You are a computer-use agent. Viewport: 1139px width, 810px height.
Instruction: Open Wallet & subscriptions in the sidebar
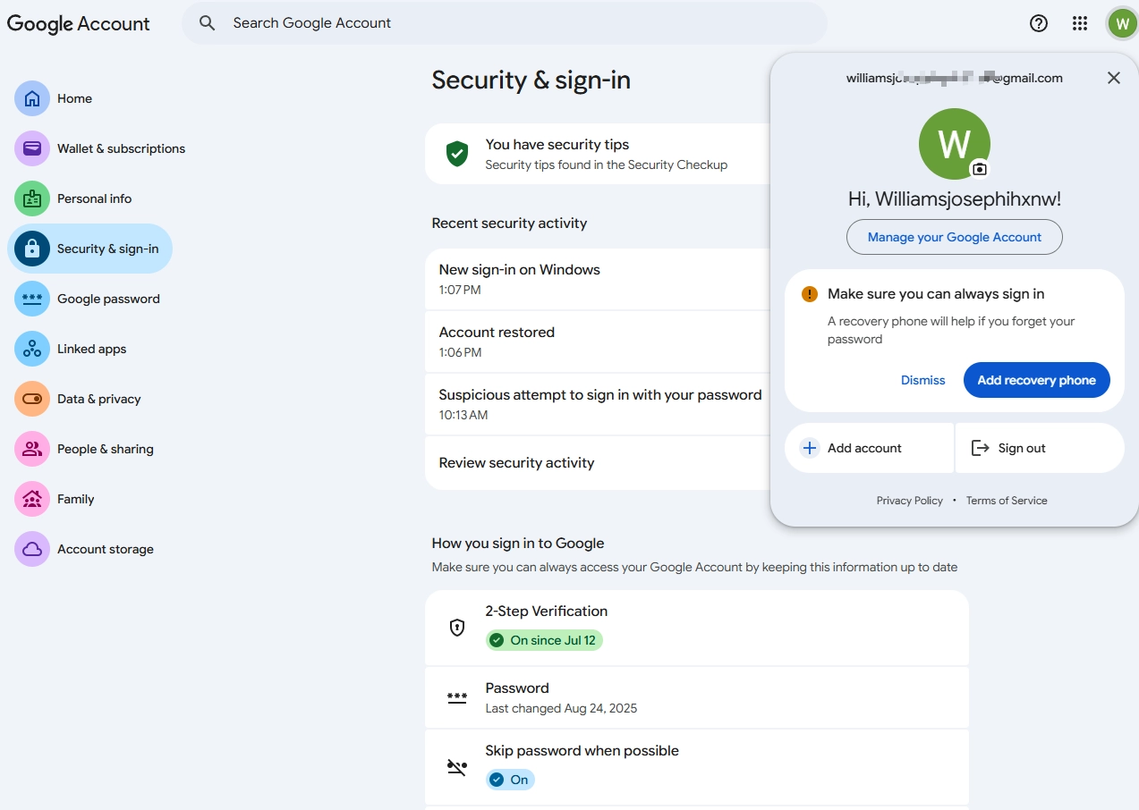[100, 148]
